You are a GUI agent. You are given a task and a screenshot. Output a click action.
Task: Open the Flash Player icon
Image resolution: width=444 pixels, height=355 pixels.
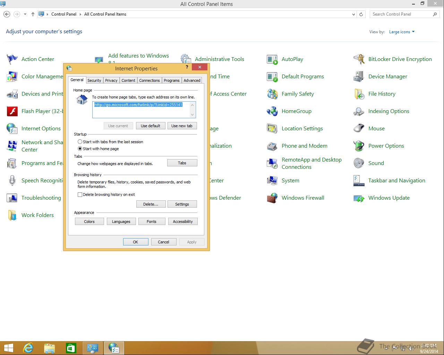click(12, 111)
